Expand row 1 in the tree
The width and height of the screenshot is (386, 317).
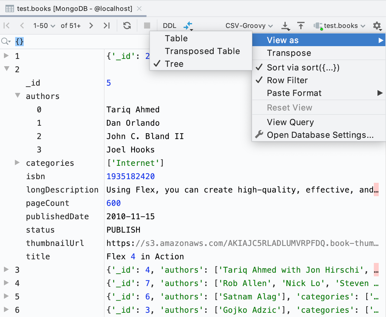6,56
